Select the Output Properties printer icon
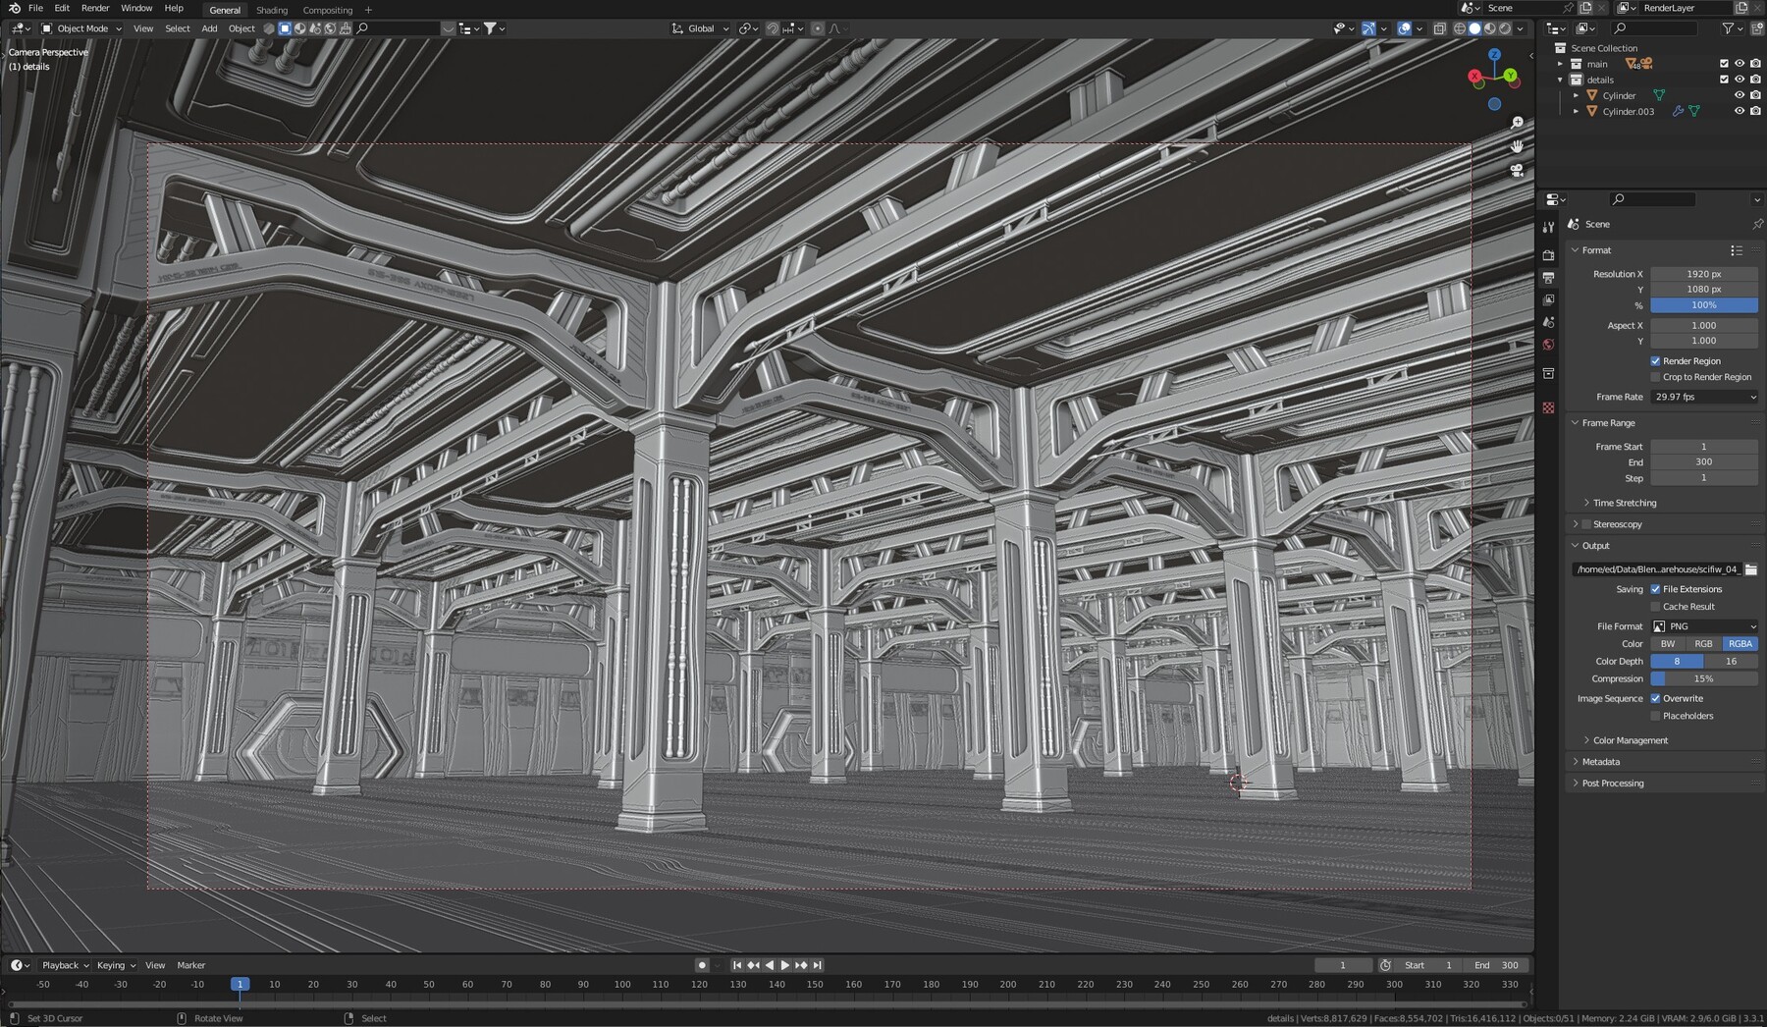 1549,276
